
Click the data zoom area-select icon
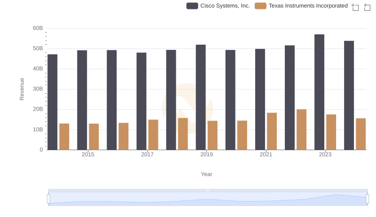[355, 7]
